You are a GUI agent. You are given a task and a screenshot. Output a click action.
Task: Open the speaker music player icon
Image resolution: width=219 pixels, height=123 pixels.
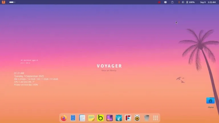tap(137, 118)
